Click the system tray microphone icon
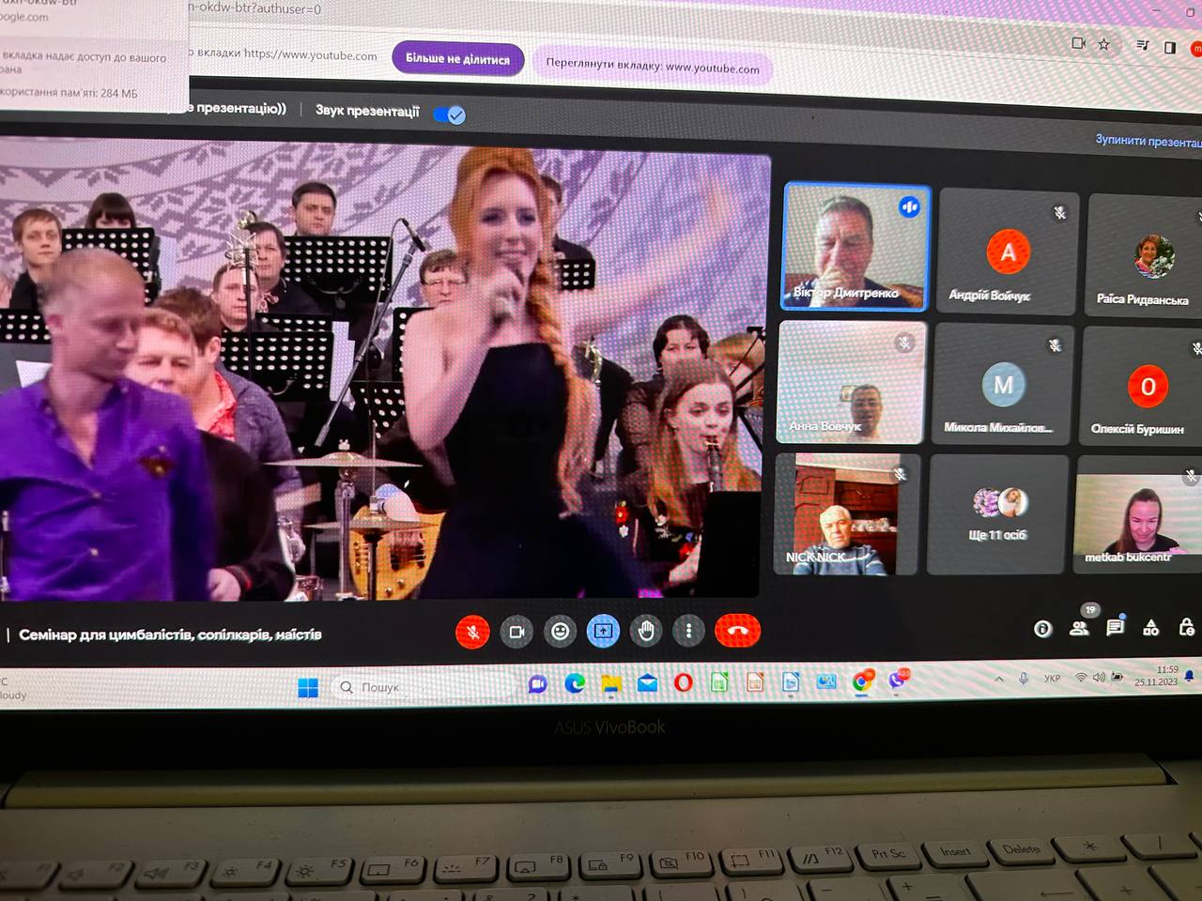Viewport: 1202px width, 901px height. 1023,678
